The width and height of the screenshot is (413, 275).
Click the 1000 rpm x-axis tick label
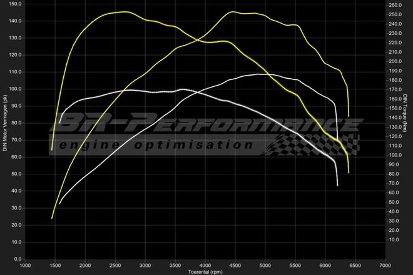click(25, 265)
